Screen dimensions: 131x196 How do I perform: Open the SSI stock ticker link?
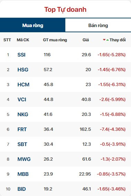(x=21, y=55)
